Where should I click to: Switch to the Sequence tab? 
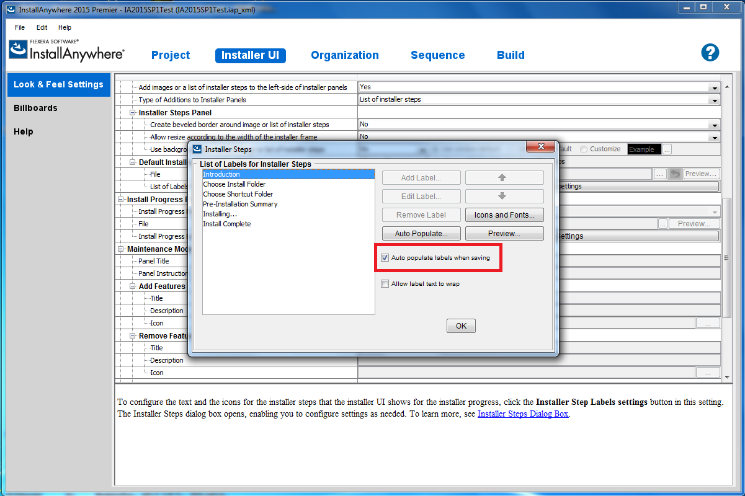[x=437, y=55]
